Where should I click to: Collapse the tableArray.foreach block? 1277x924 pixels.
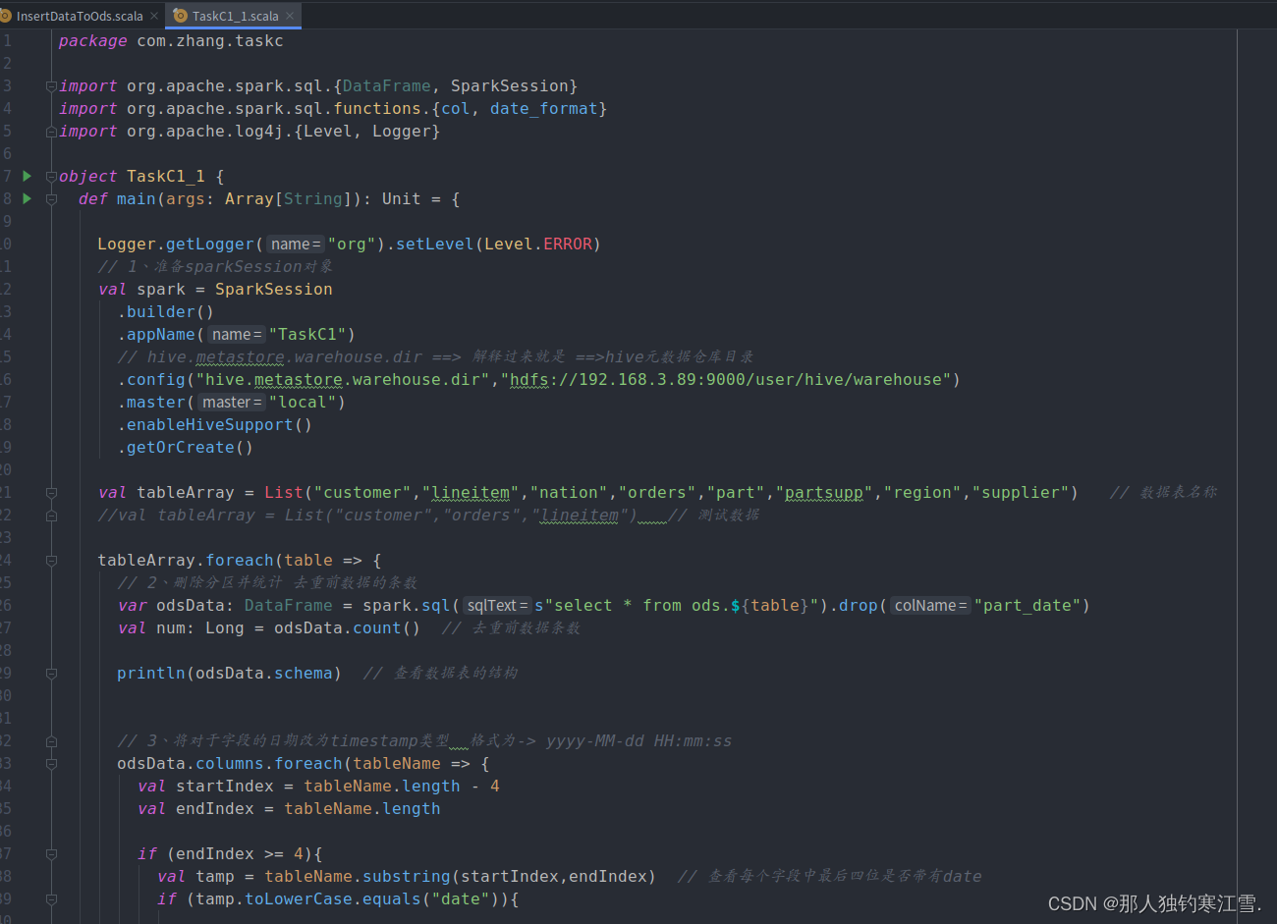pyautogui.click(x=51, y=561)
